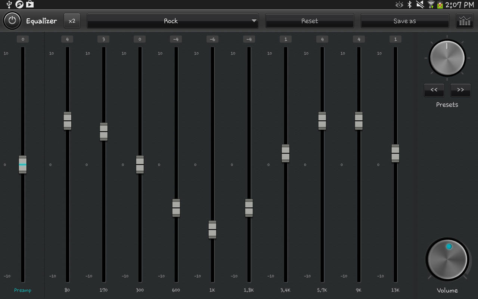478x299 pixels.
Task: Save current settings with Save as
Action: [405, 21]
